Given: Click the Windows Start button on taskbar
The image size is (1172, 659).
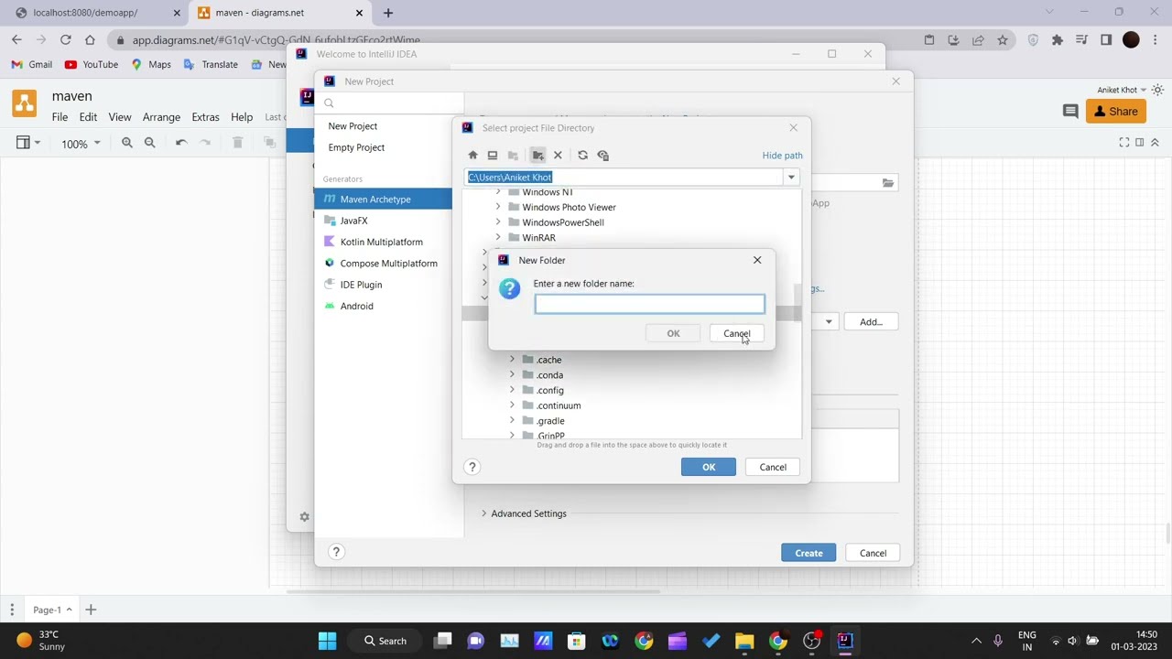Looking at the screenshot, I should 327,641.
